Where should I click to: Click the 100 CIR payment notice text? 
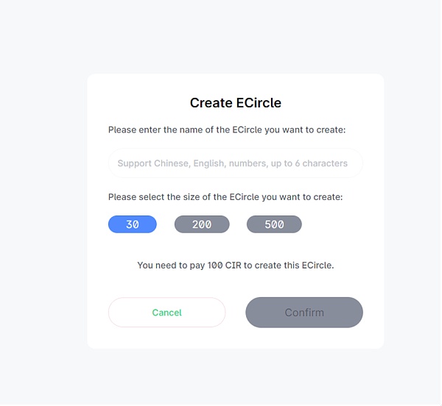[236, 266]
